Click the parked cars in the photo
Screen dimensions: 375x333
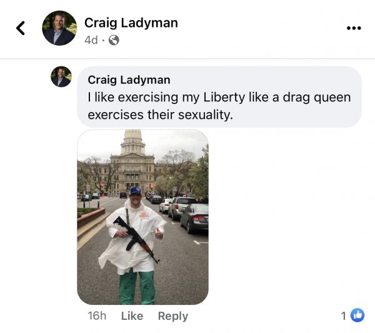pos(183,211)
